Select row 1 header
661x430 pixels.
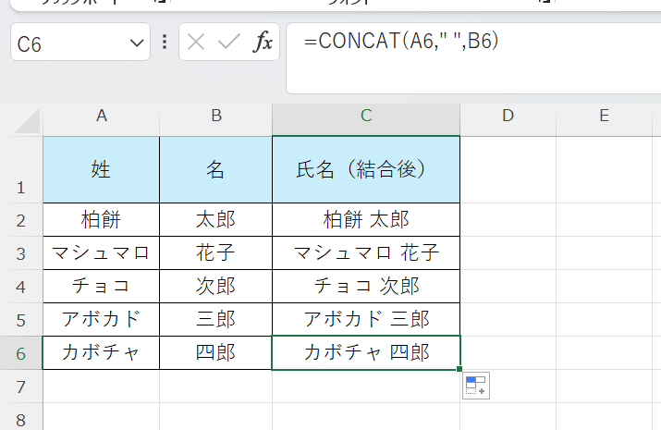point(20,170)
